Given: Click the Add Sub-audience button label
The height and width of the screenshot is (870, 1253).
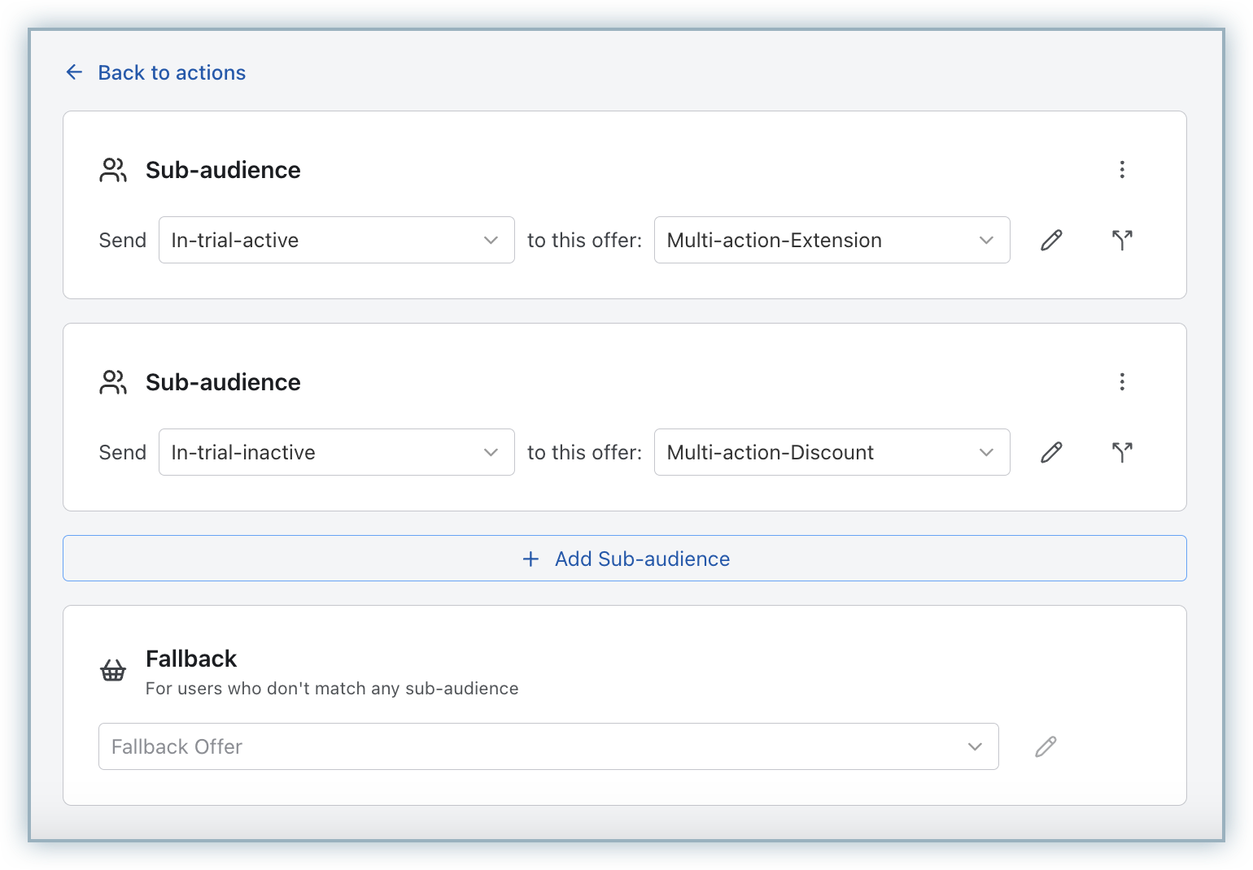Looking at the screenshot, I should (x=642, y=559).
